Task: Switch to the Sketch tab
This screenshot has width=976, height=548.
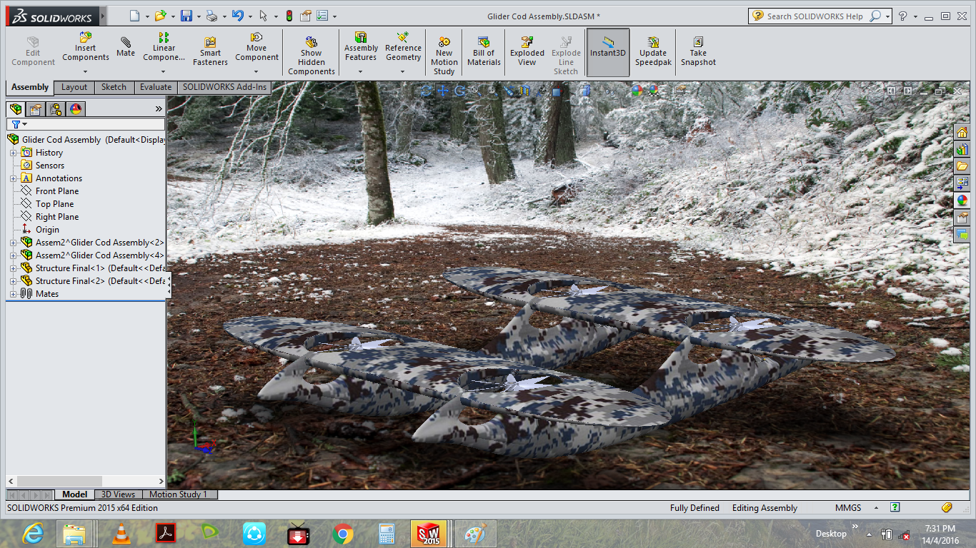Action: 114,87
